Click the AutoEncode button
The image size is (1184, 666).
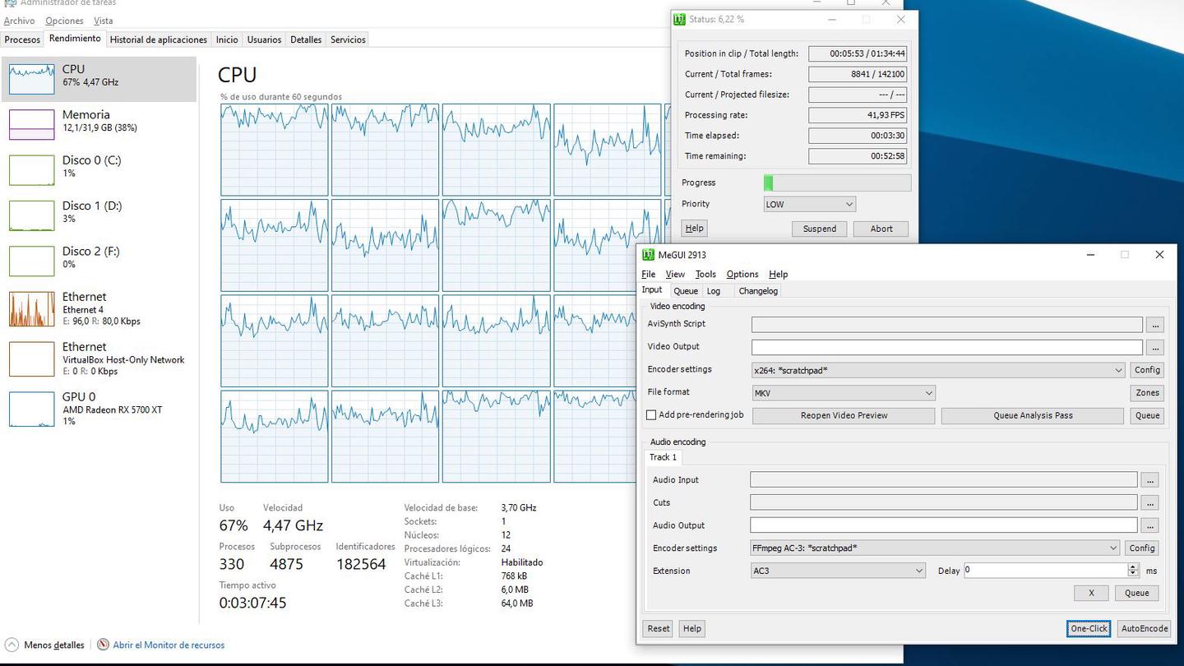coord(1144,628)
